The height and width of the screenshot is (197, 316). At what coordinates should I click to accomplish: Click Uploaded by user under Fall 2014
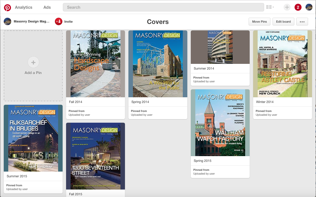(x=79, y=115)
